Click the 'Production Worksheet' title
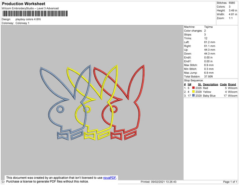 click(x=24, y=4)
